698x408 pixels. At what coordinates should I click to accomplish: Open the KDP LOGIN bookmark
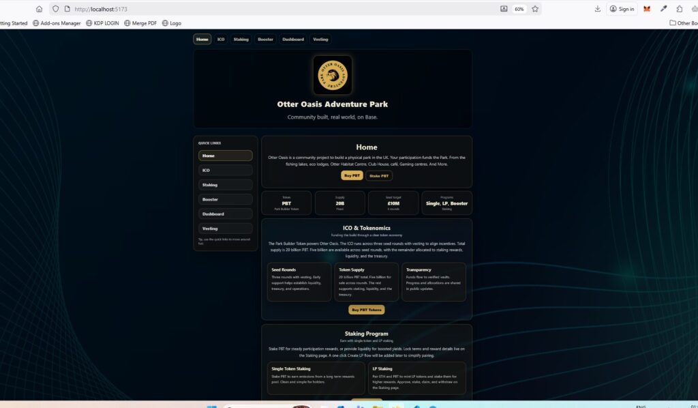pyautogui.click(x=102, y=23)
